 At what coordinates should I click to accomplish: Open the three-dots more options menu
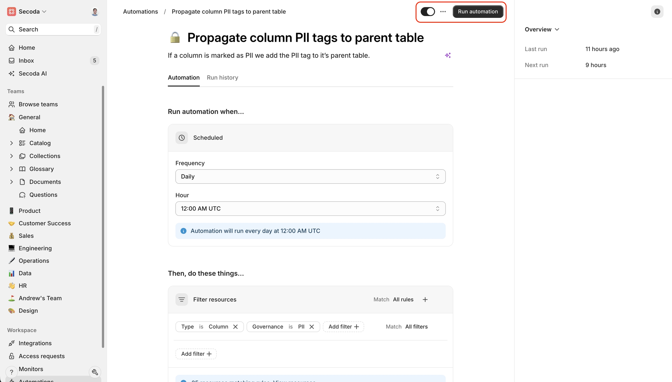[x=443, y=12]
